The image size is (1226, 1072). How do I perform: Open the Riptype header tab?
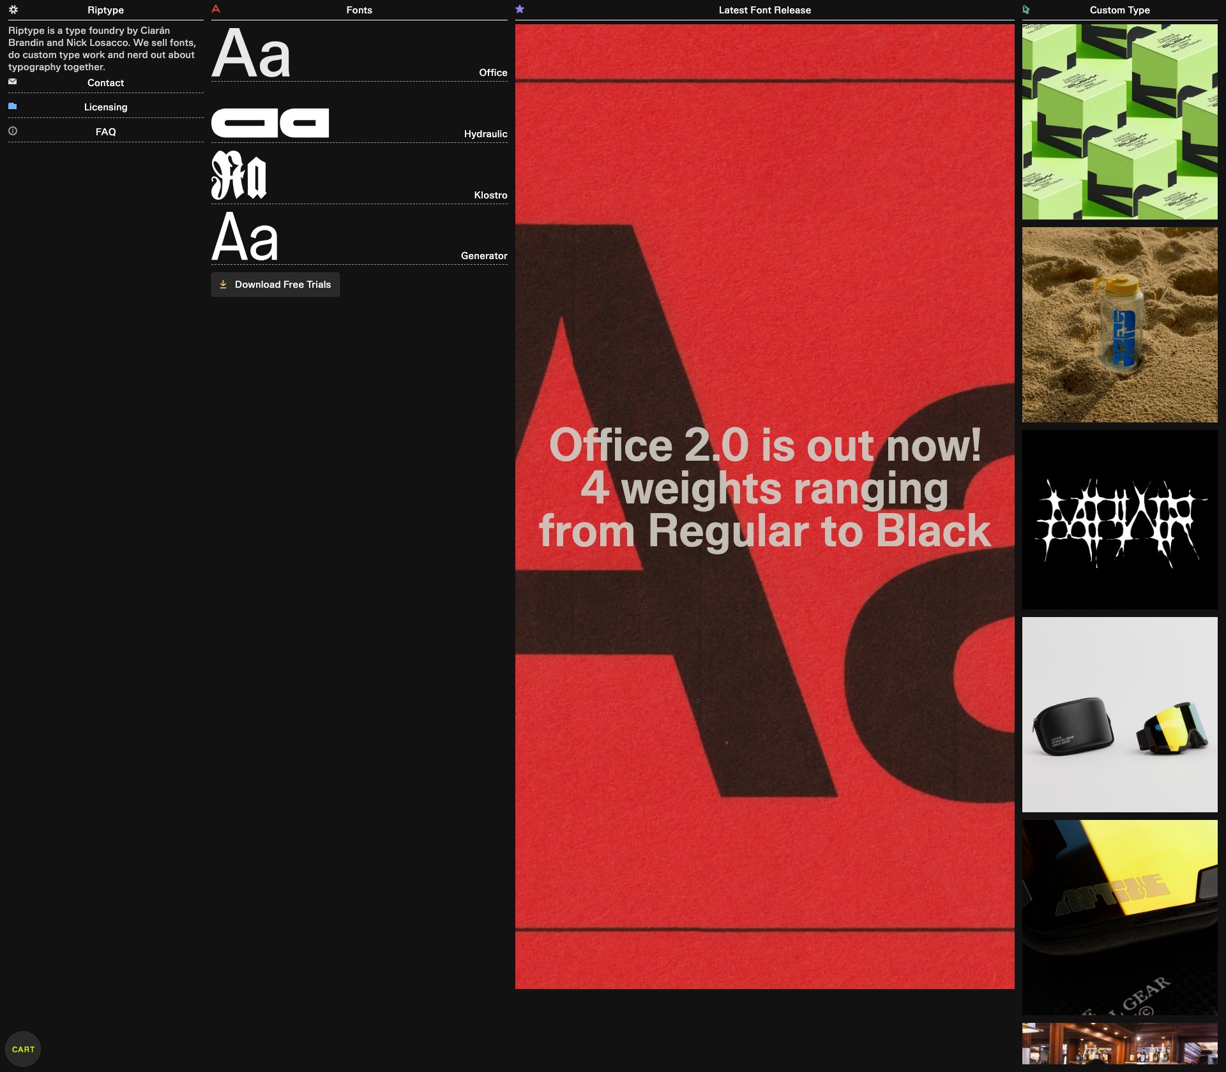pos(106,10)
